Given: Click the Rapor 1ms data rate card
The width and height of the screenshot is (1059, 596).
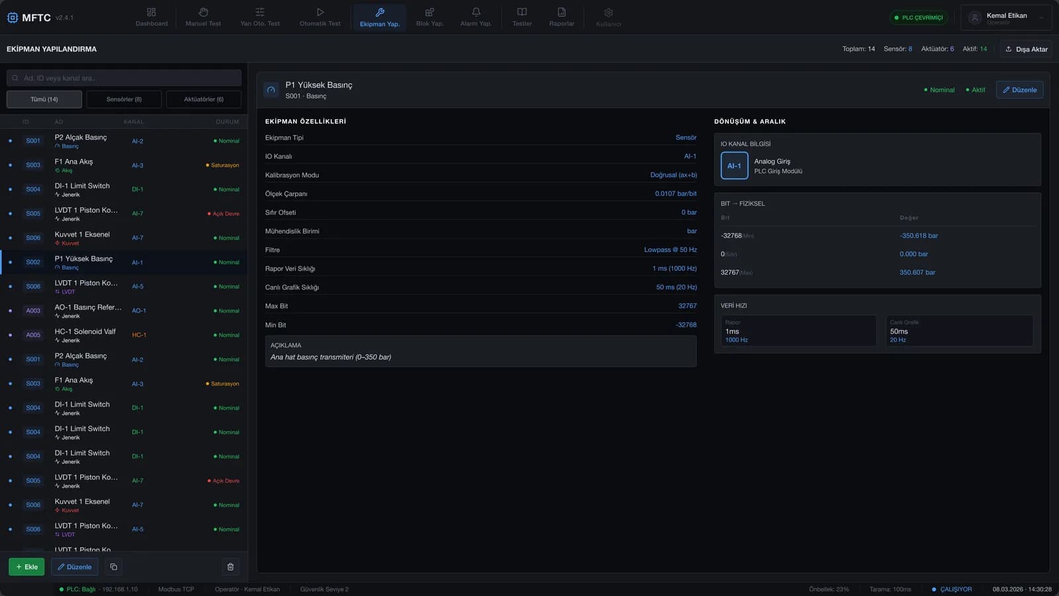Looking at the screenshot, I should pos(798,330).
